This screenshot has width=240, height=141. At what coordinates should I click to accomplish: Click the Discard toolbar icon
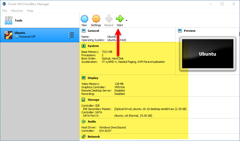pos(109,19)
